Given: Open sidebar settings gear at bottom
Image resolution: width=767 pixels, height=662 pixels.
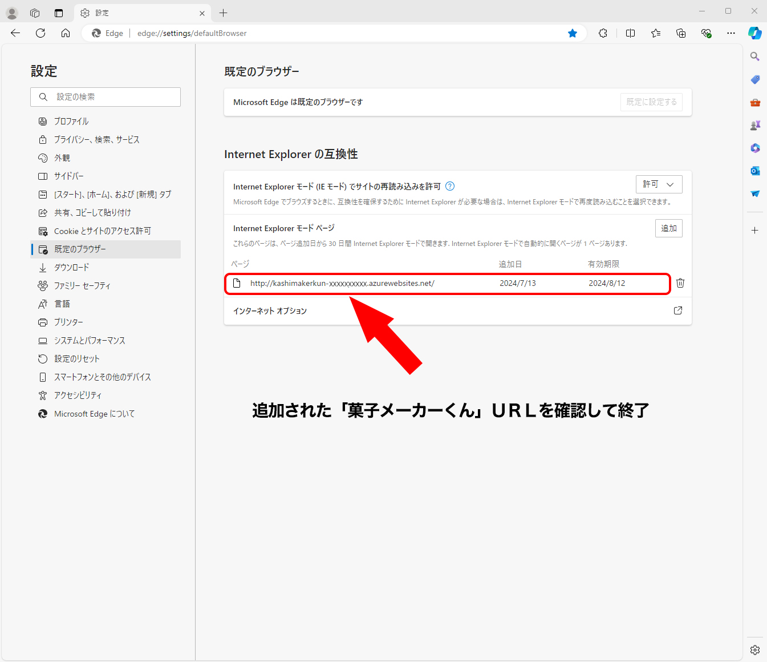Looking at the screenshot, I should (755, 650).
